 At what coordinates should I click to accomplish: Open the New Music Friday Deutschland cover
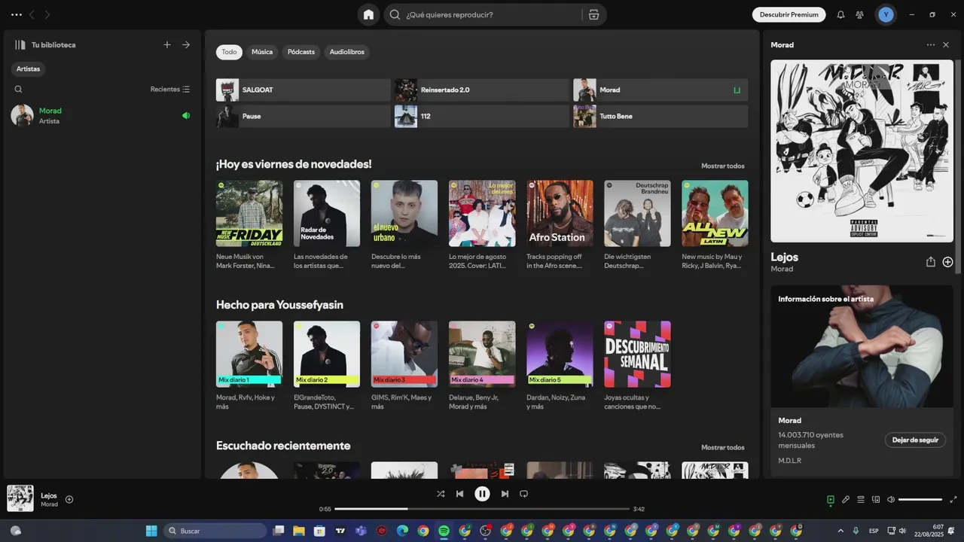coord(249,213)
